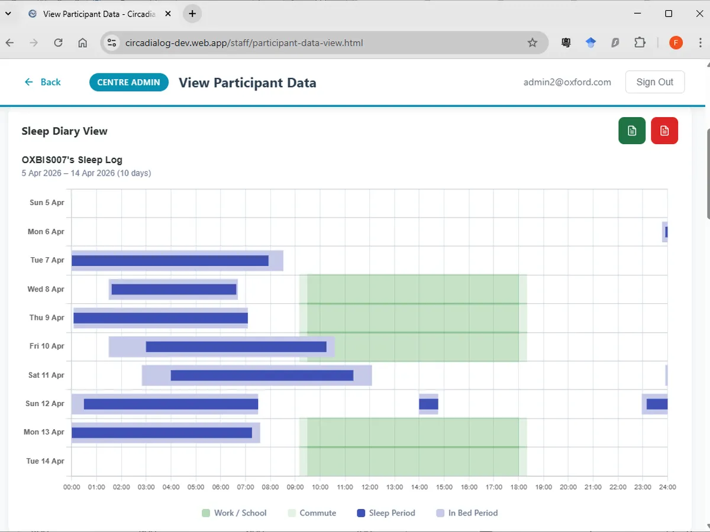Viewport: 710px width, 532px height.
Task: Click the Sign Out button
Action: (x=654, y=82)
